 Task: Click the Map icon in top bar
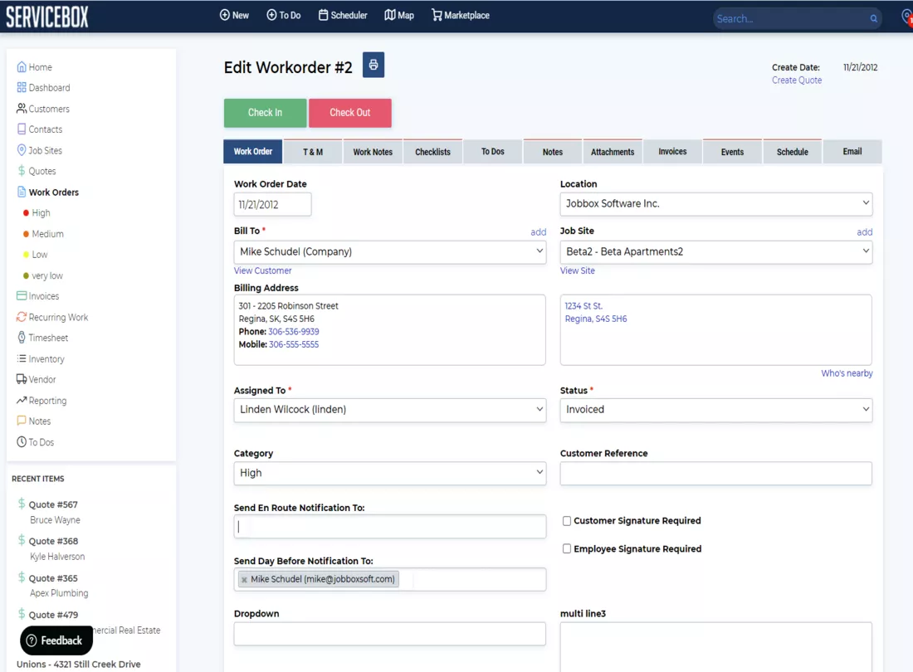[x=389, y=15]
